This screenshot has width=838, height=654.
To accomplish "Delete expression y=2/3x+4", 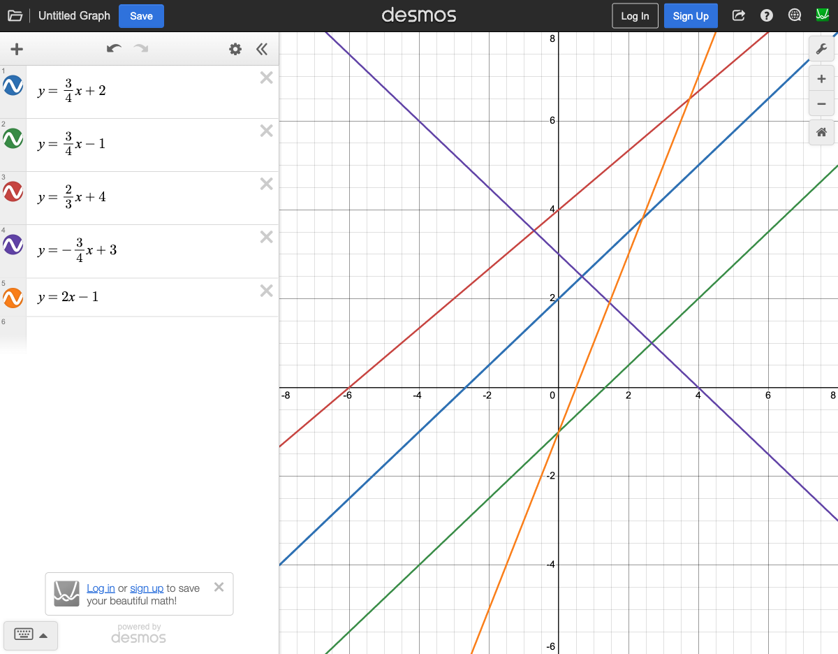I will [266, 184].
